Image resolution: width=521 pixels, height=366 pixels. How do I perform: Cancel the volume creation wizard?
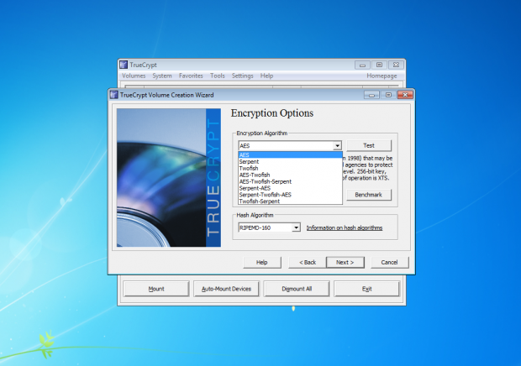pyautogui.click(x=389, y=262)
